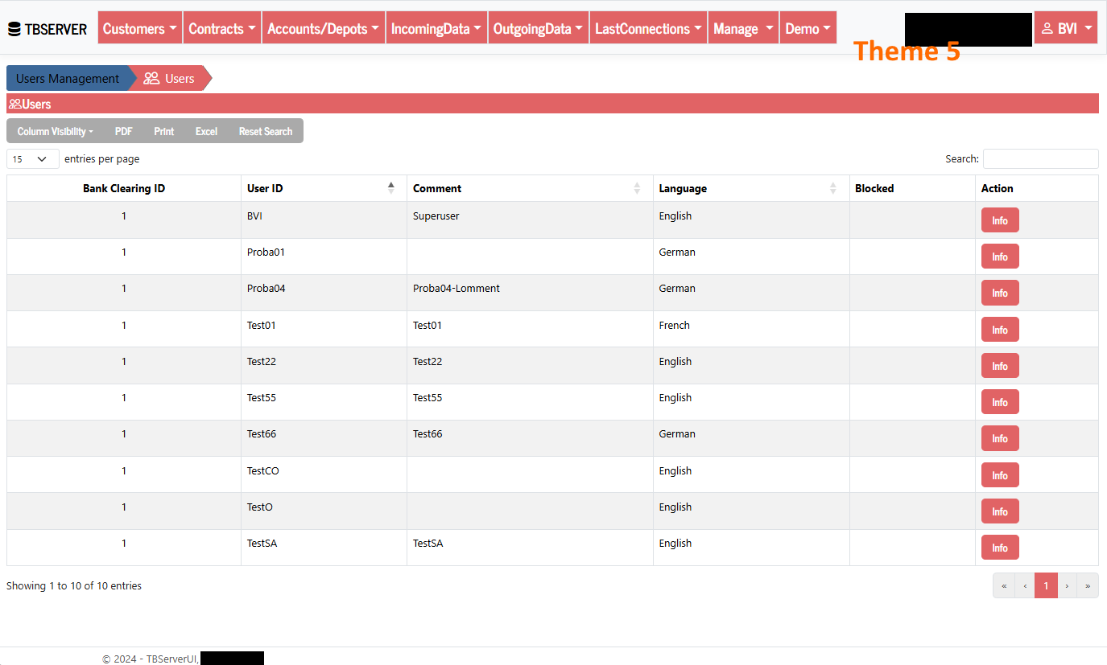Sort table by Comment column arrows

pos(637,188)
